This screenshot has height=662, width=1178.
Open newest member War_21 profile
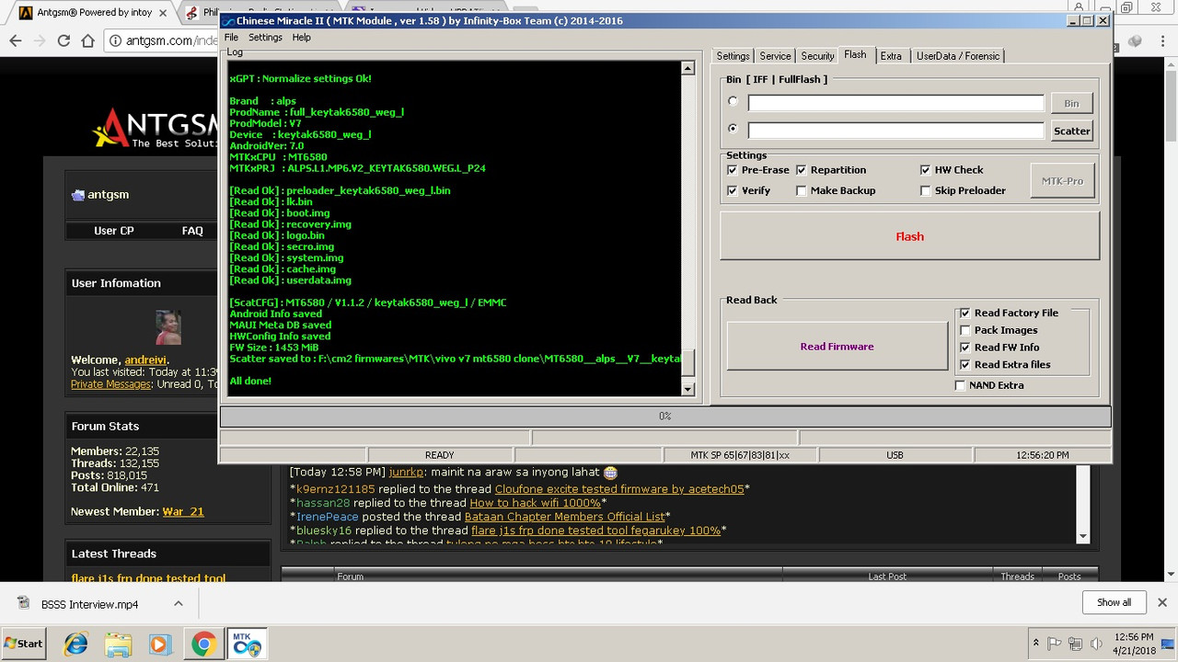tap(182, 511)
